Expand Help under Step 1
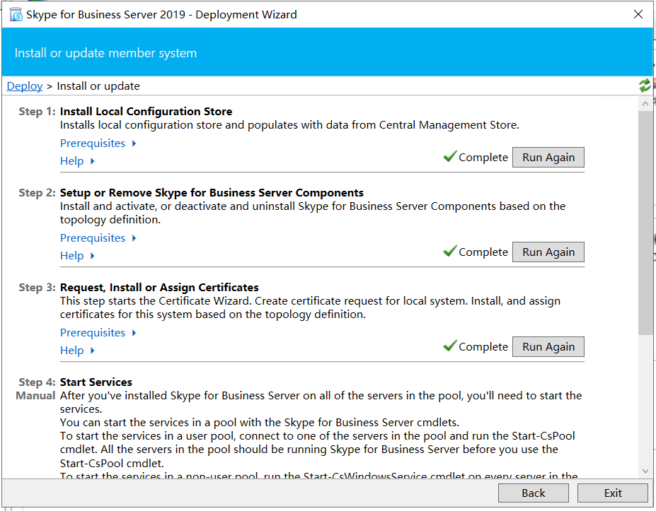 tap(77, 161)
